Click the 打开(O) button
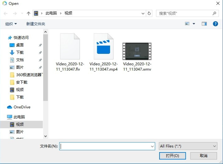The height and width of the screenshot is (164, 223). [x=173, y=156]
